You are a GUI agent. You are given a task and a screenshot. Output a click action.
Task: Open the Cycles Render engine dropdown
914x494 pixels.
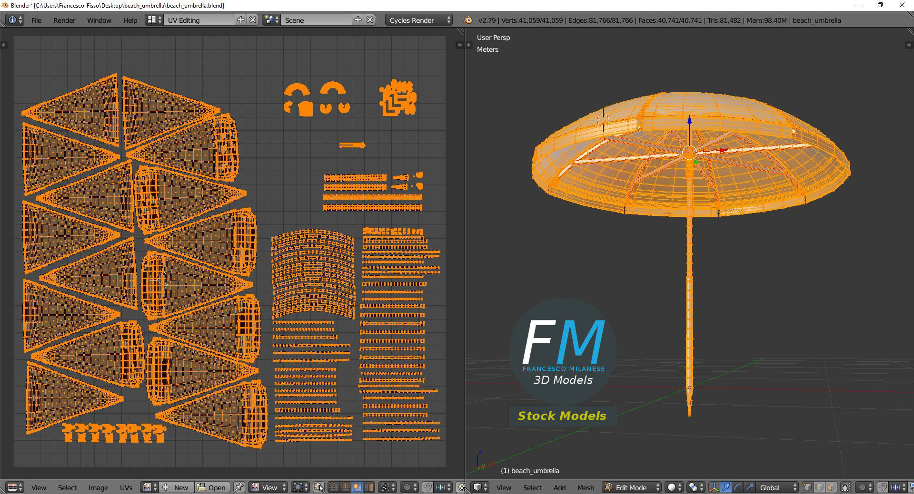[x=418, y=20]
